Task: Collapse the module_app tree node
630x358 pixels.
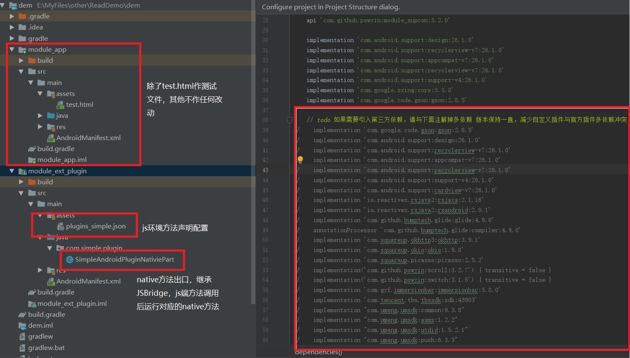Action: [12, 50]
